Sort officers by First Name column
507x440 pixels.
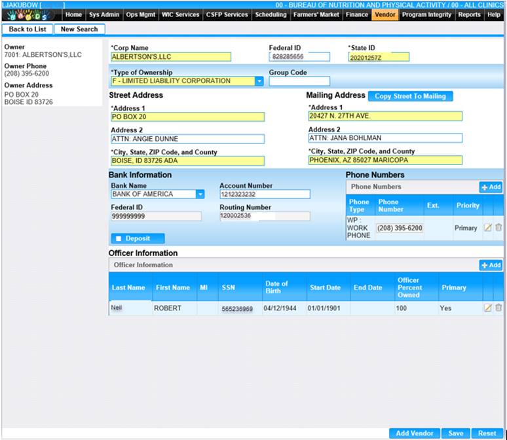pos(174,287)
